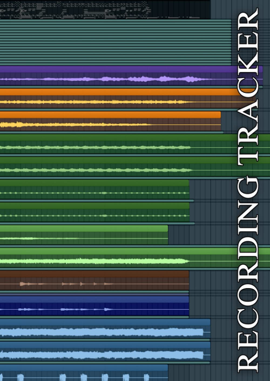Select the purple audio clip
The width and height of the screenshot is (270, 381).
(131, 76)
